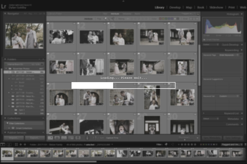The height and width of the screenshot is (164, 247).
Task: Expand the Quick Develop panel
Action: pos(229,45)
